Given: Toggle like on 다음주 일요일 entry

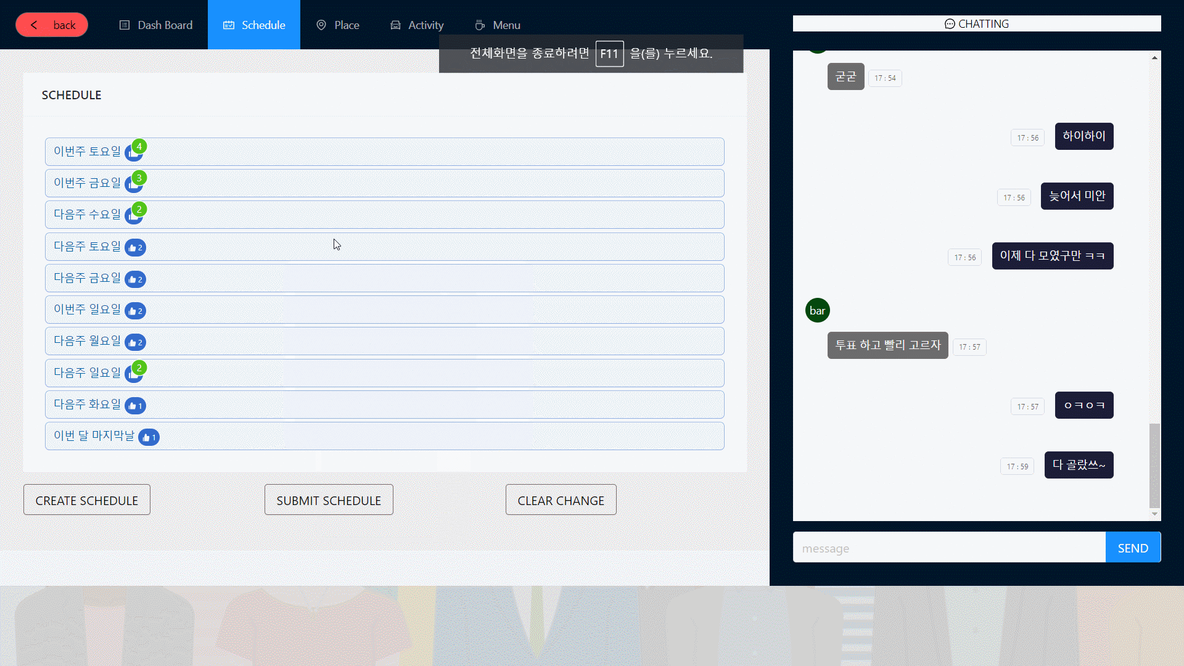Looking at the screenshot, I should point(133,374).
